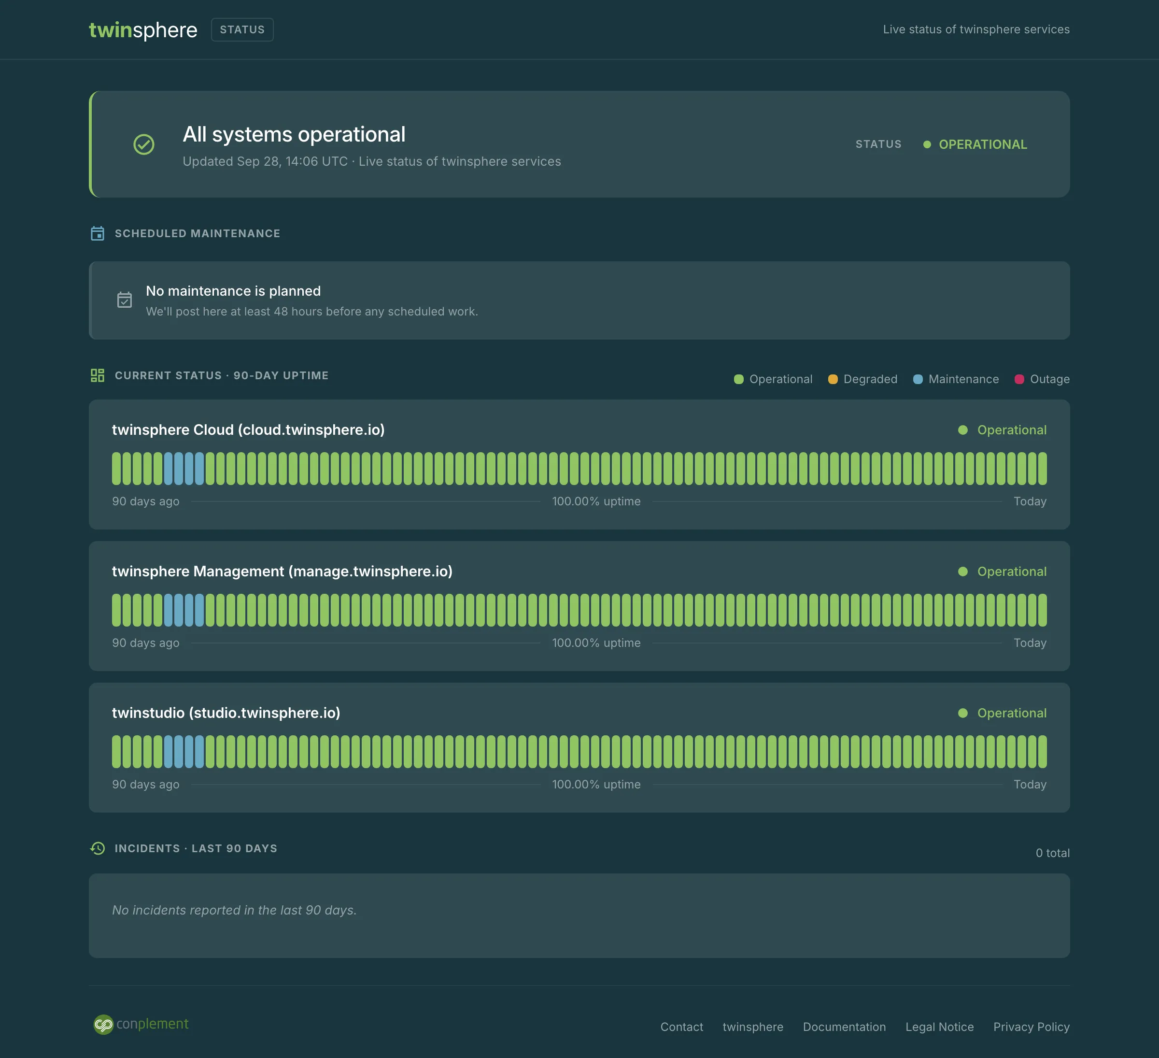Click the 'All systems operational' heading
This screenshot has height=1058, width=1159.
click(295, 135)
